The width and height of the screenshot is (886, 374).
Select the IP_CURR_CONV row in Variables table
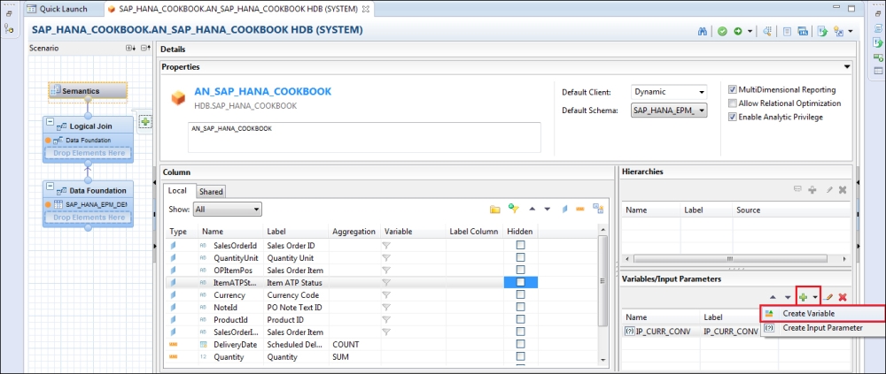(692, 332)
